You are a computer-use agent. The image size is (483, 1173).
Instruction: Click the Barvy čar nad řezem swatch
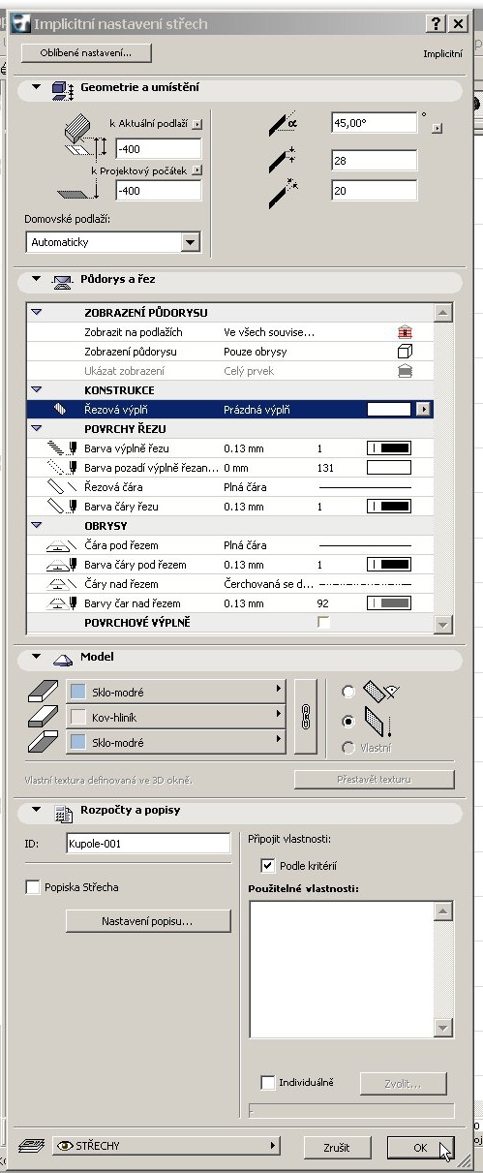[389, 603]
